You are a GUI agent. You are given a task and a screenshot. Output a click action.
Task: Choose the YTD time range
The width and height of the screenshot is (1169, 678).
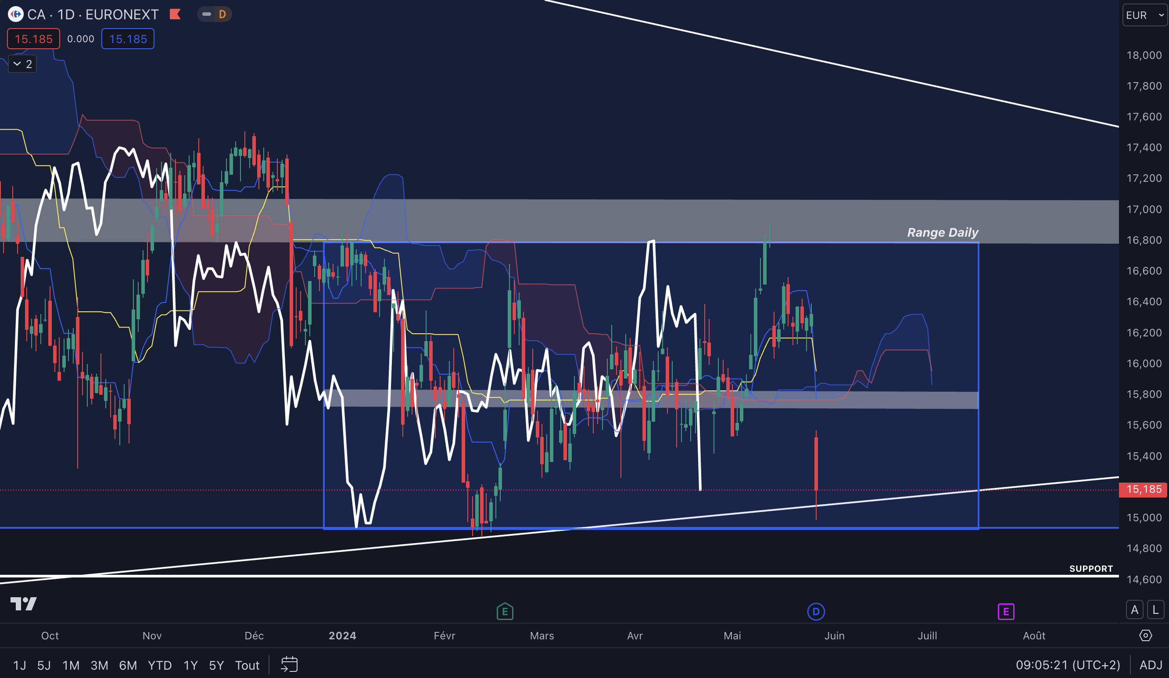pyautogui.click(x=160, y=665)
